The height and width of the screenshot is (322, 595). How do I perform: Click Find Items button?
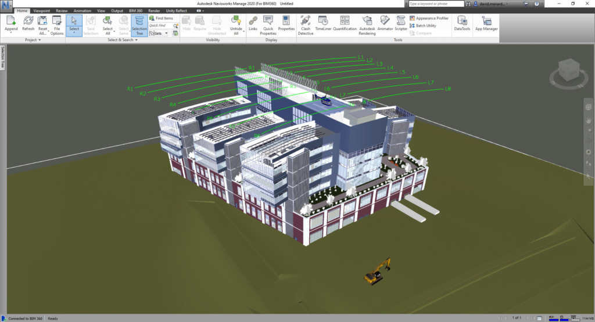[x=162, y=18]
